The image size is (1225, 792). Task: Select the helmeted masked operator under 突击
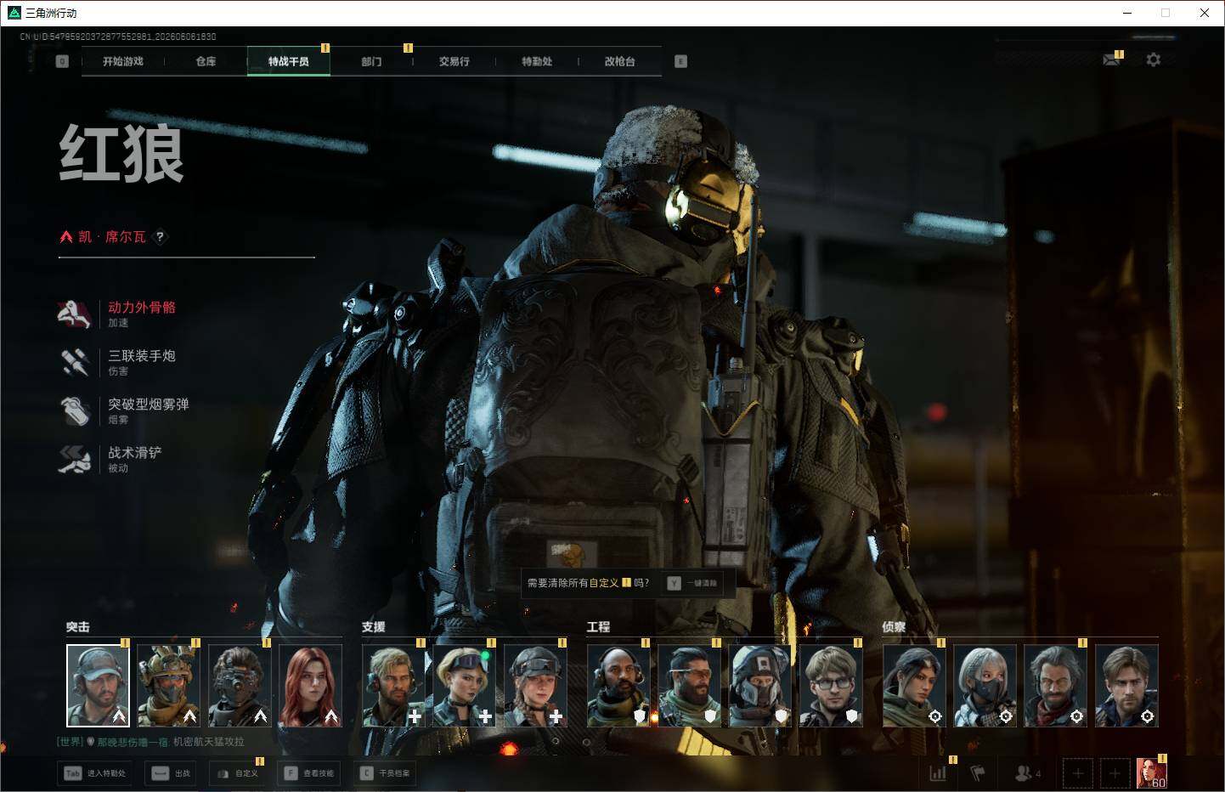169,686
